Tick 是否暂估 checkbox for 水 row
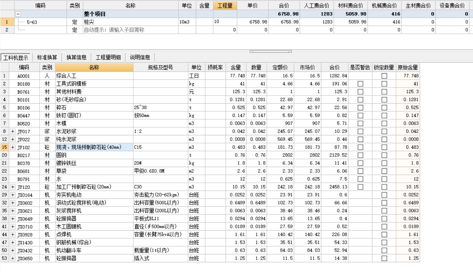The image size is (473, 272). click(360, 179)
